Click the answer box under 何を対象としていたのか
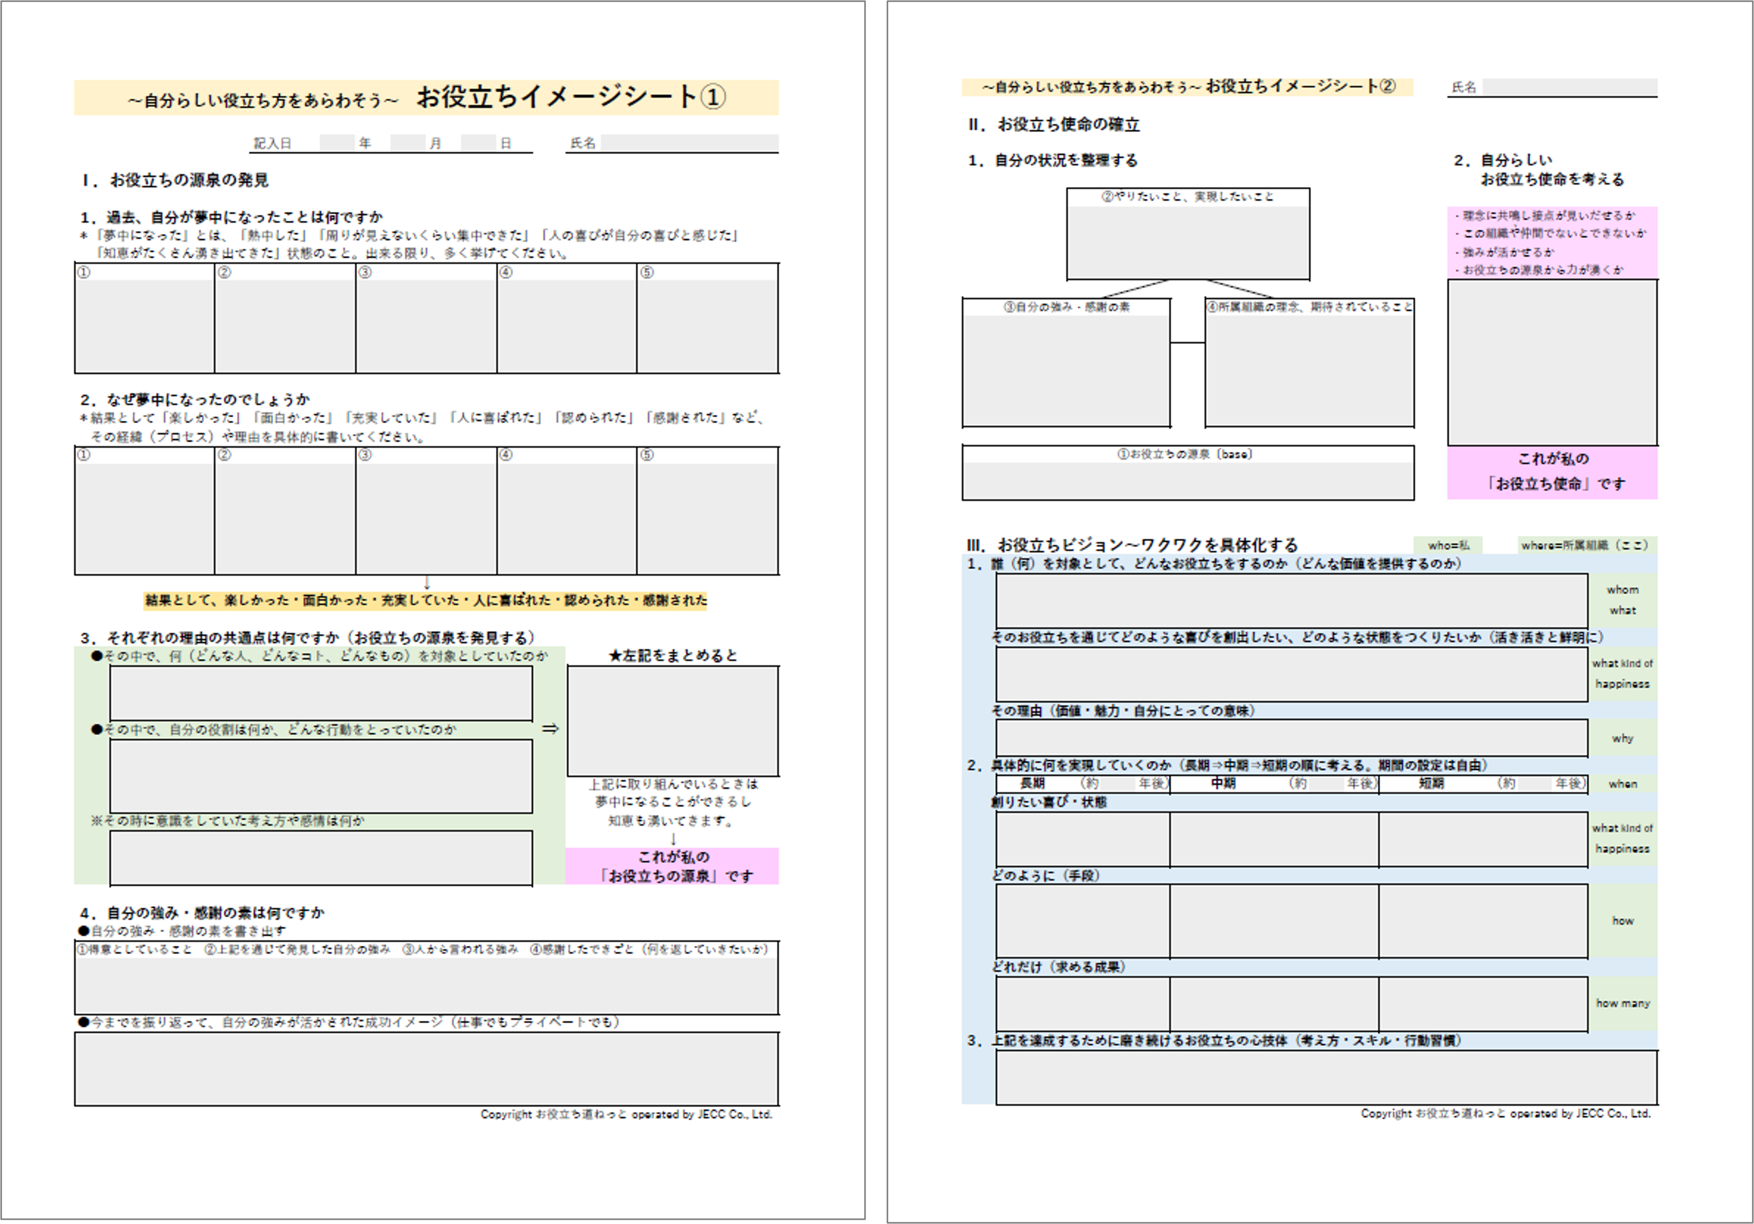The height and width of the screenshot is (1224, 1754). 321,693
